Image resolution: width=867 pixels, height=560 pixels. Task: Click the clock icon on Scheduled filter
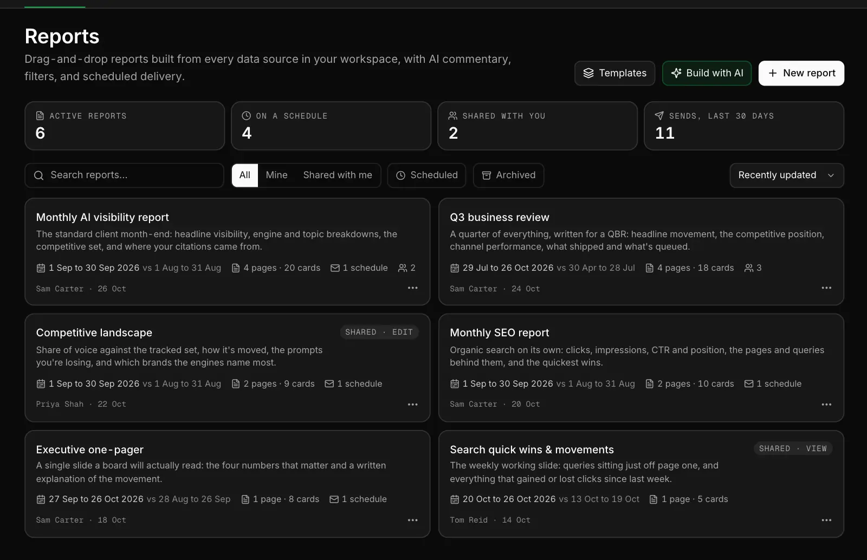tap(401, 175)
